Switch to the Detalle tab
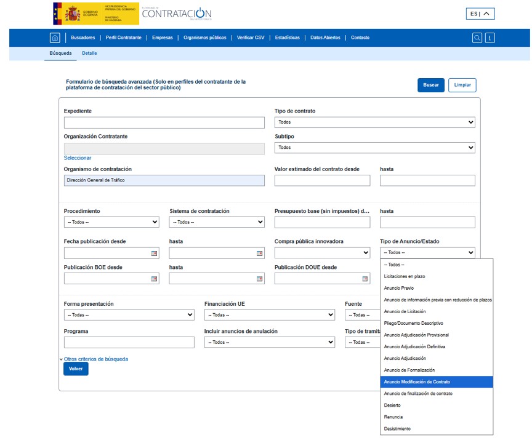Screen dimensions: 532x443 (89, 54)
